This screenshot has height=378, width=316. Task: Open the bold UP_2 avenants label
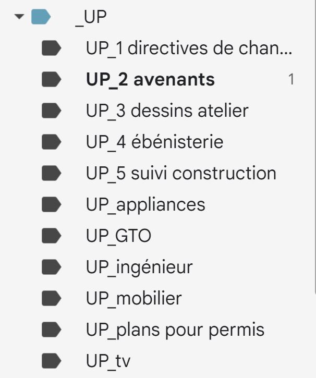(x=150, y=80)
